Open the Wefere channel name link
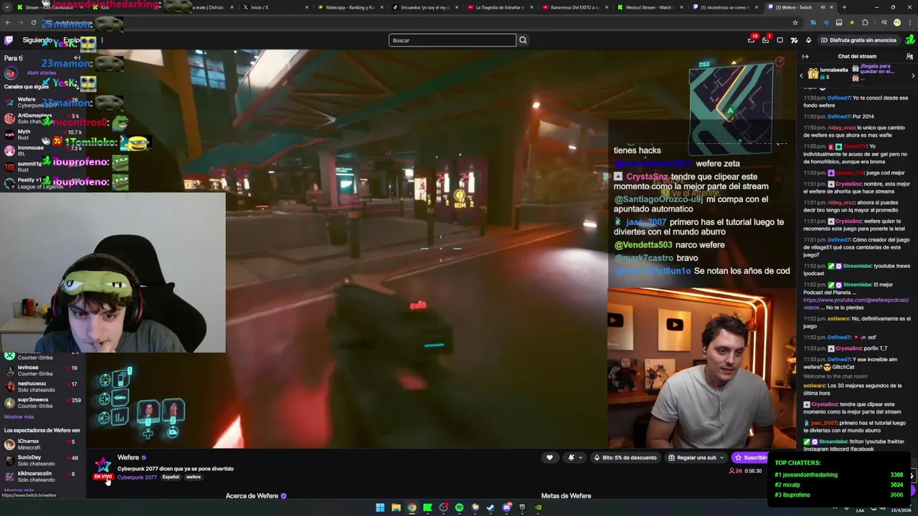 coord(128,457)
